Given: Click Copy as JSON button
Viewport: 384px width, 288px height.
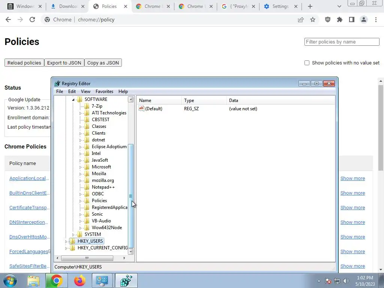Looking at the screenshot, I should [x=103, y=63].
